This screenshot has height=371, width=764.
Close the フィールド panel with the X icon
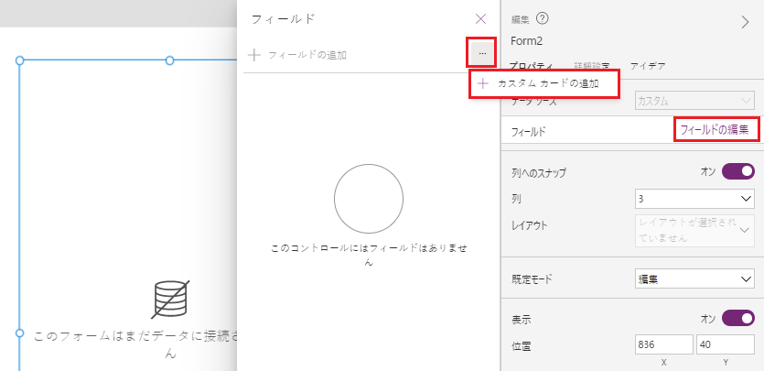coord(480,19)
